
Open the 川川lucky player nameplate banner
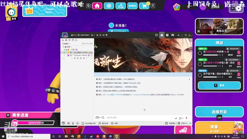click(45, 11)
